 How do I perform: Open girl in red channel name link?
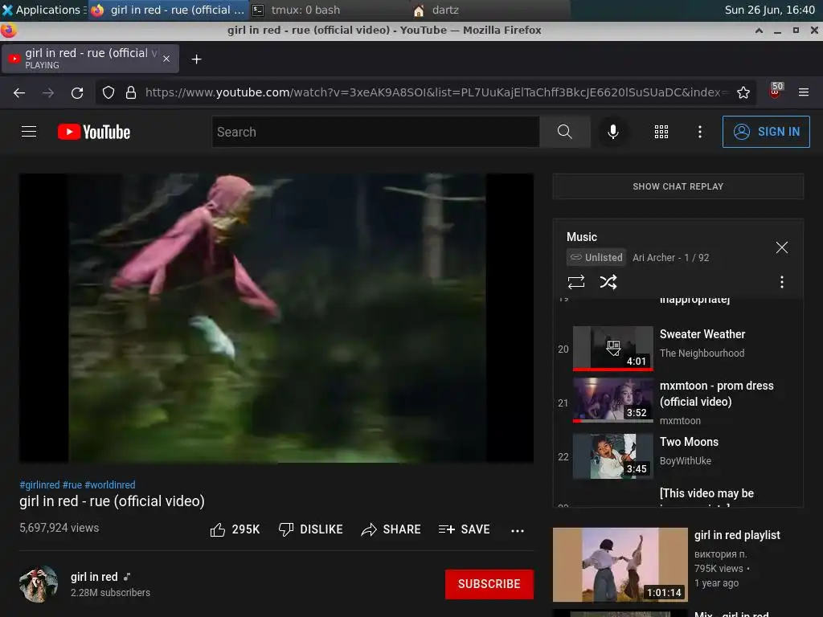[94, 577]
